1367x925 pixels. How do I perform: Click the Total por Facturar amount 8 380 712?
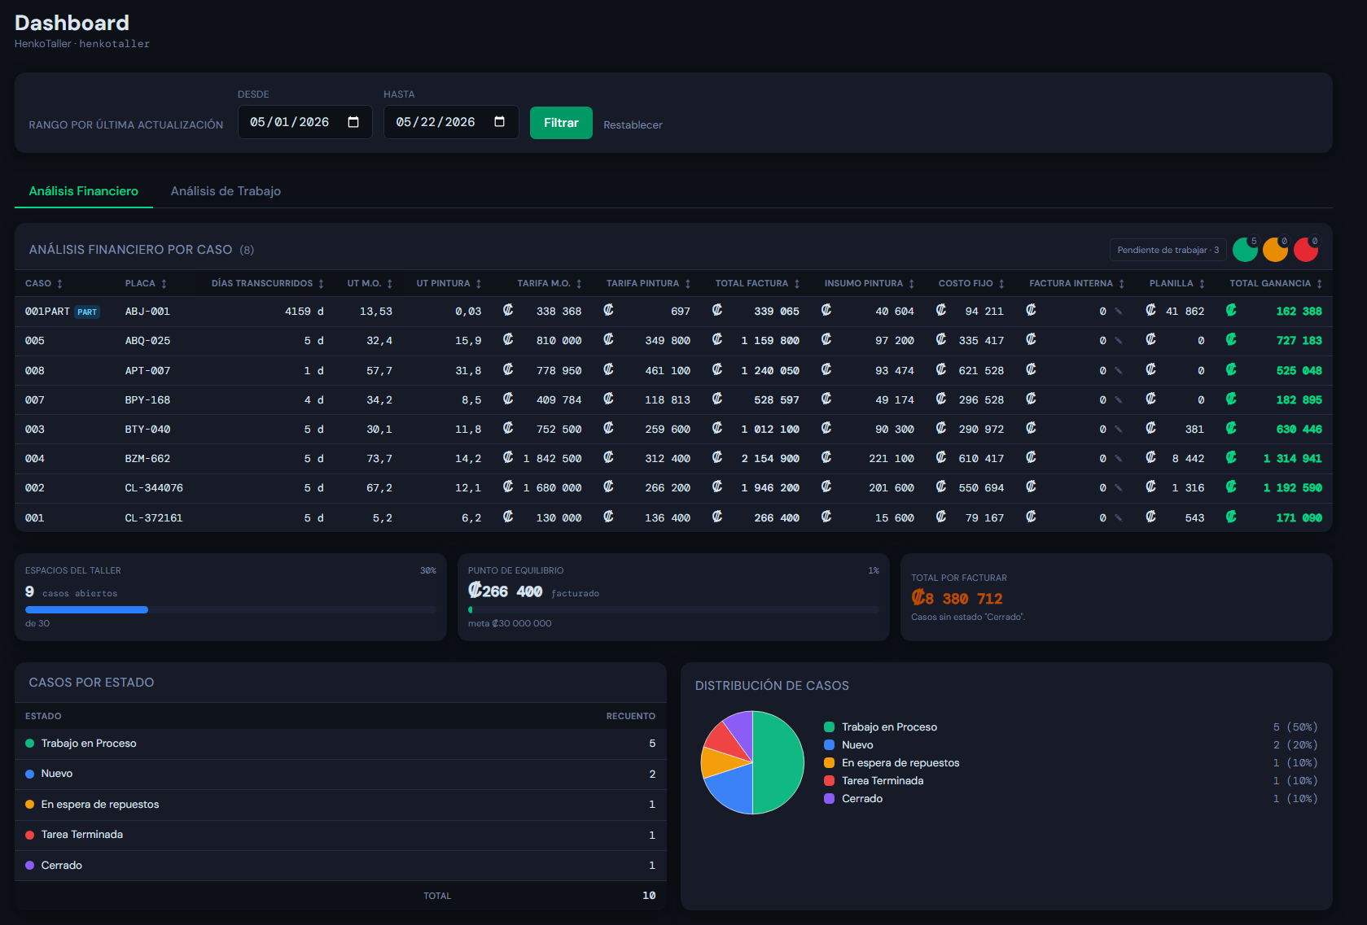957,599
